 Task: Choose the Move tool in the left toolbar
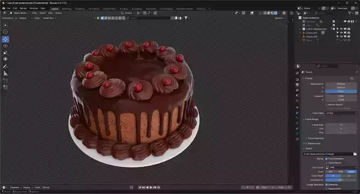tap(5, 39)
